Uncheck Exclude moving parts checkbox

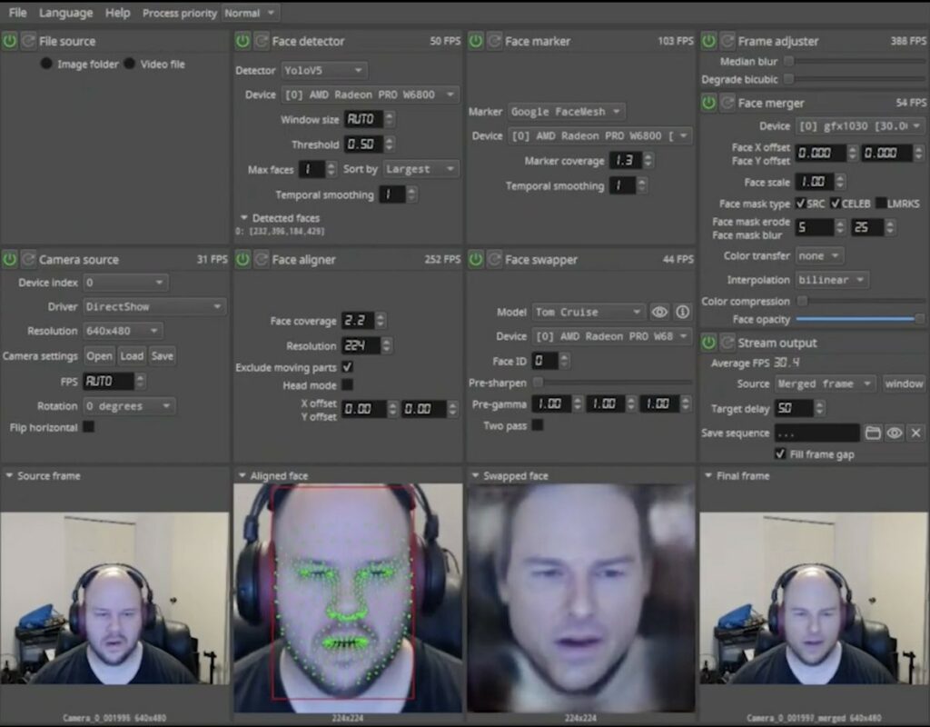coord(348,367)
